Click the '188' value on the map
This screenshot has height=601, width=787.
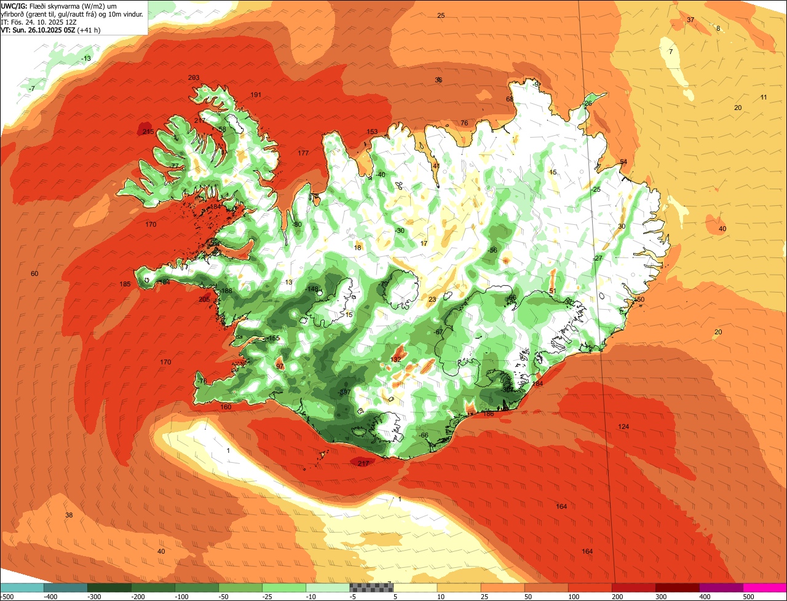pos(227,291)
